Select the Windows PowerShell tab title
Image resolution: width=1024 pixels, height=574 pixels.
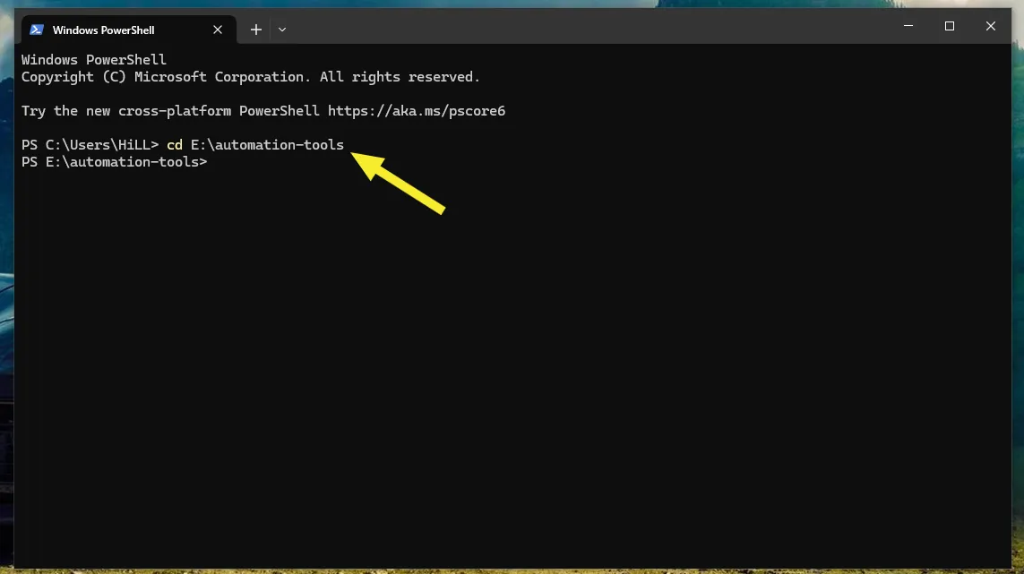[x=103, y=30]
